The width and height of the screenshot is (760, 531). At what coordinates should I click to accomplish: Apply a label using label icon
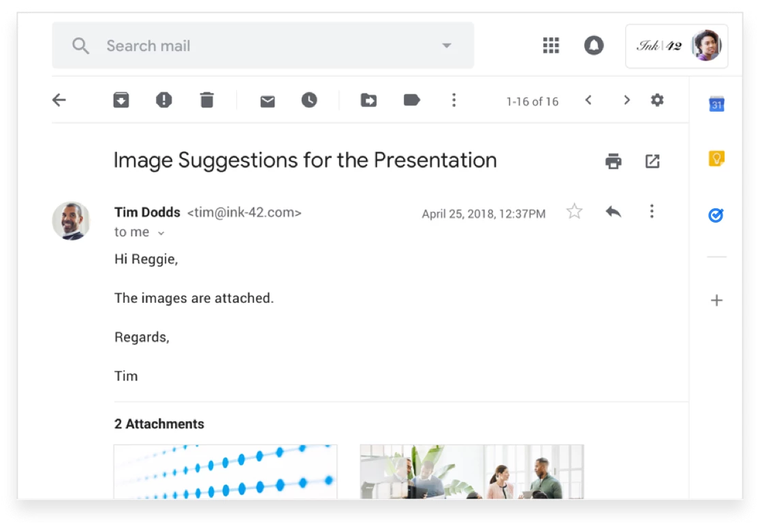click(x=411, y=101)
